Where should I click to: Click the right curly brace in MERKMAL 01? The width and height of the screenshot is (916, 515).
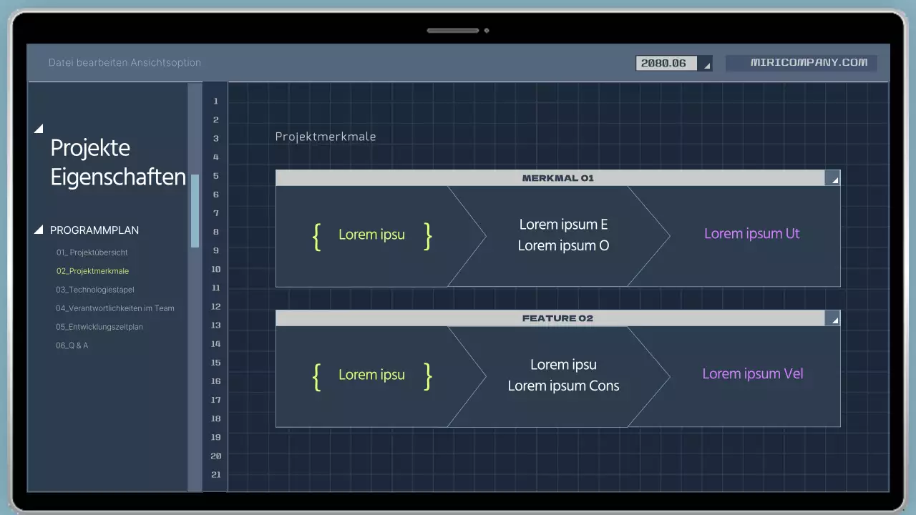pos(428,235)
